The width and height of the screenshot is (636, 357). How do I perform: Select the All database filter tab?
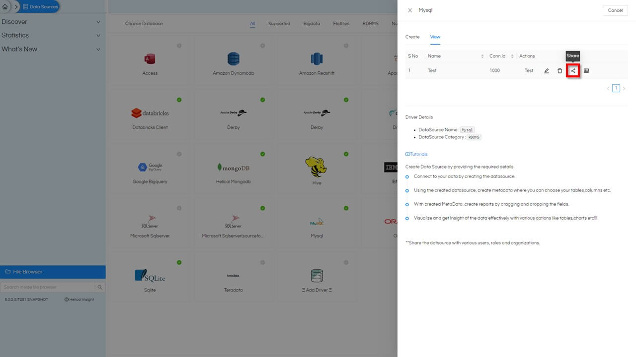(x=252, y=23)
